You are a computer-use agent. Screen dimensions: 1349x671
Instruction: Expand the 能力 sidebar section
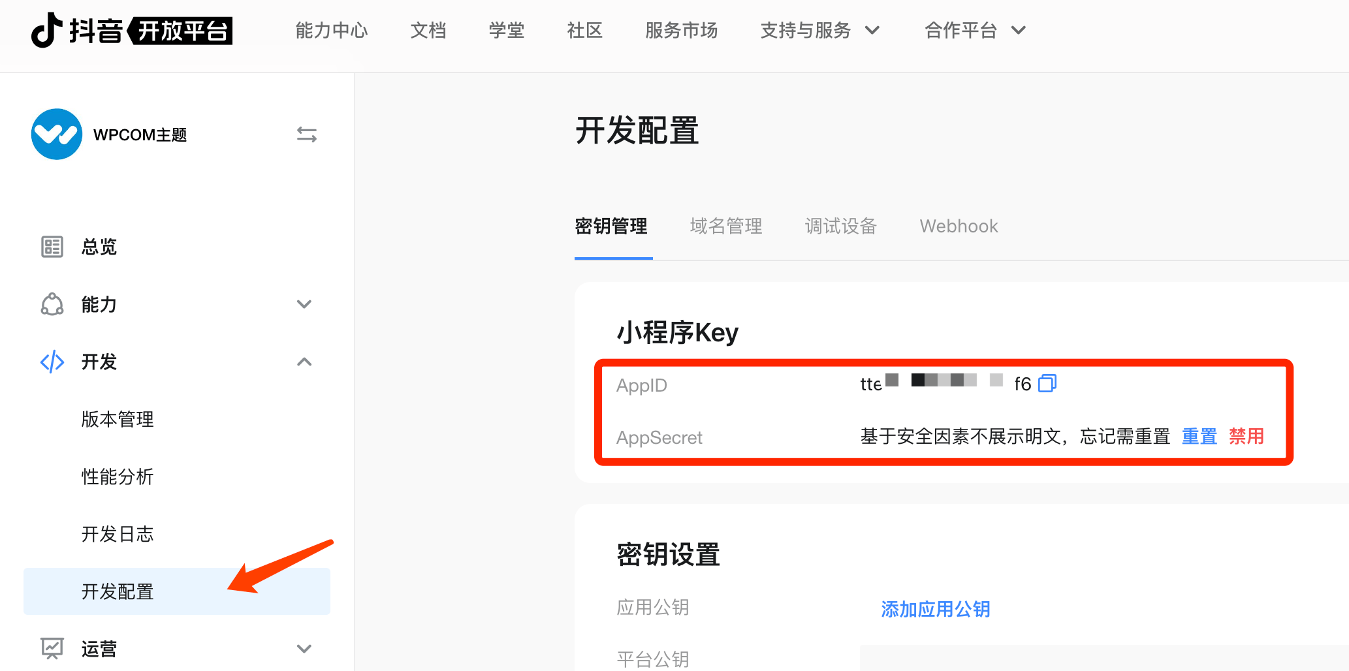[304, 304]
